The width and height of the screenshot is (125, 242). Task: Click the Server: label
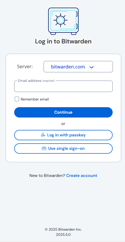(25, 67)
